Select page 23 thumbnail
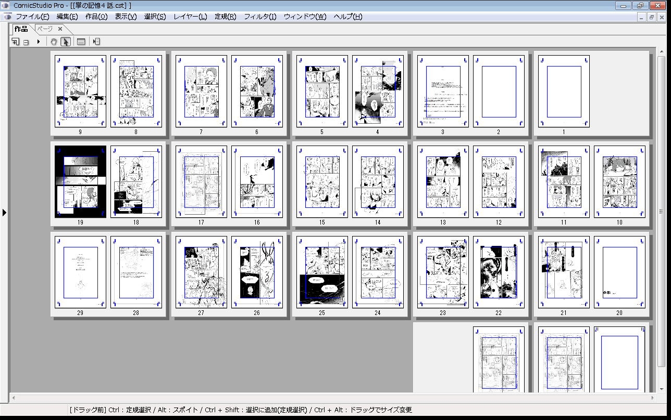 [443, 272]
